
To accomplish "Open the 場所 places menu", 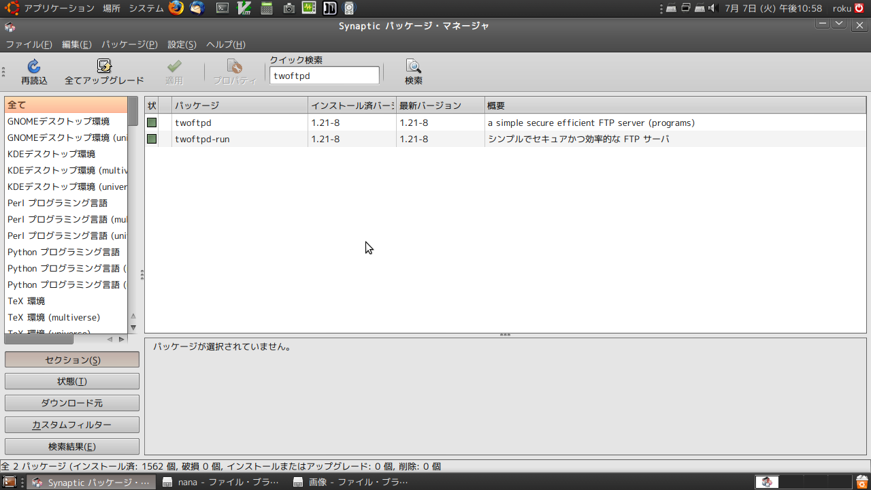I will pos(112,8).
